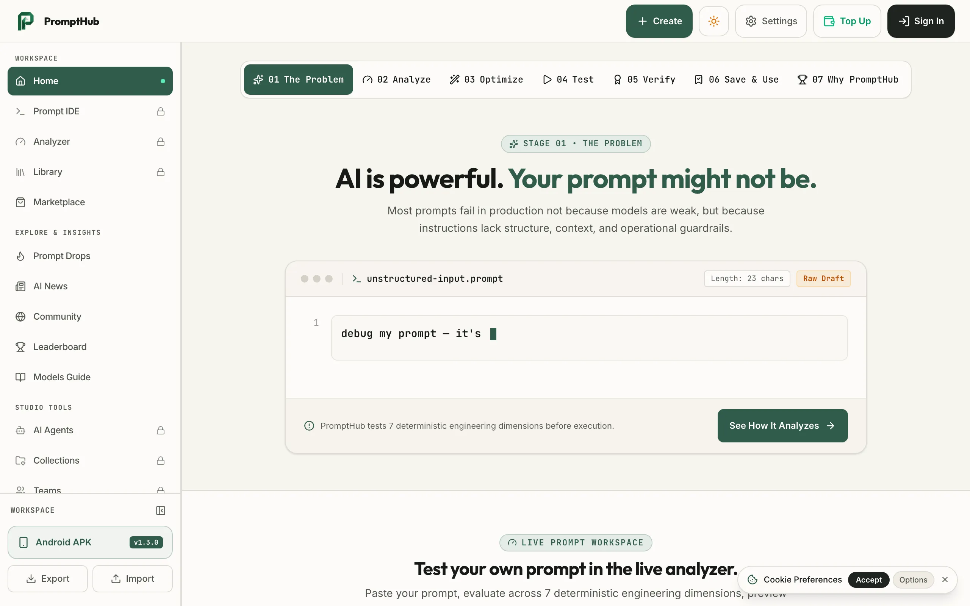Click the Community globe icon
The height and width of the screenshot is (606, 970).
(20, 317)
